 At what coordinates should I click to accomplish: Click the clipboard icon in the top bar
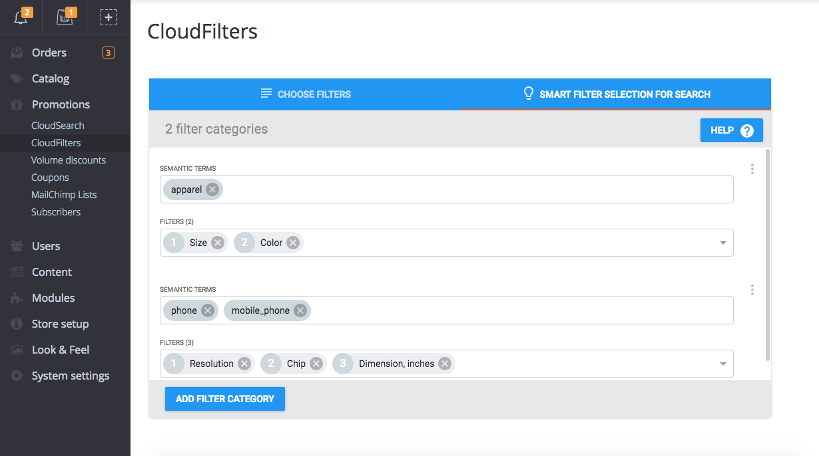point(65,17)
